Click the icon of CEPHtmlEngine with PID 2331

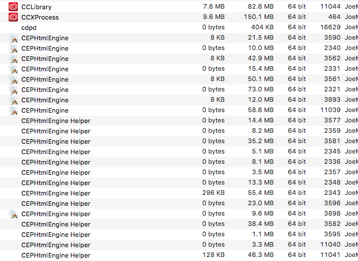pos(13,69)
